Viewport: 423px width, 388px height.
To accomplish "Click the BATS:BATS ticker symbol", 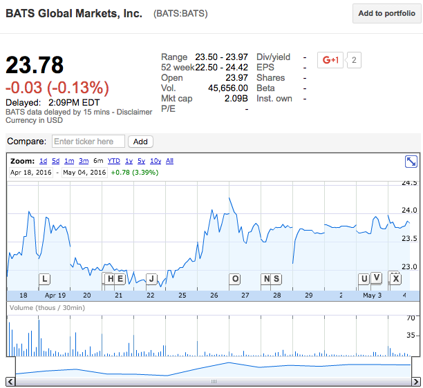I will [x=180, y=14].
